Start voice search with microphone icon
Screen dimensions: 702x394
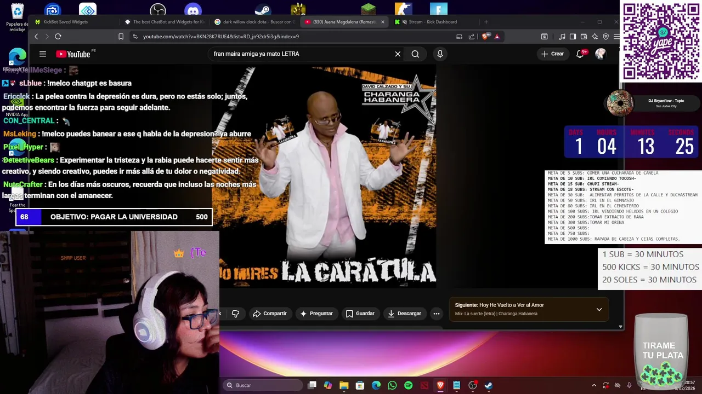click(x=440, y=54)
